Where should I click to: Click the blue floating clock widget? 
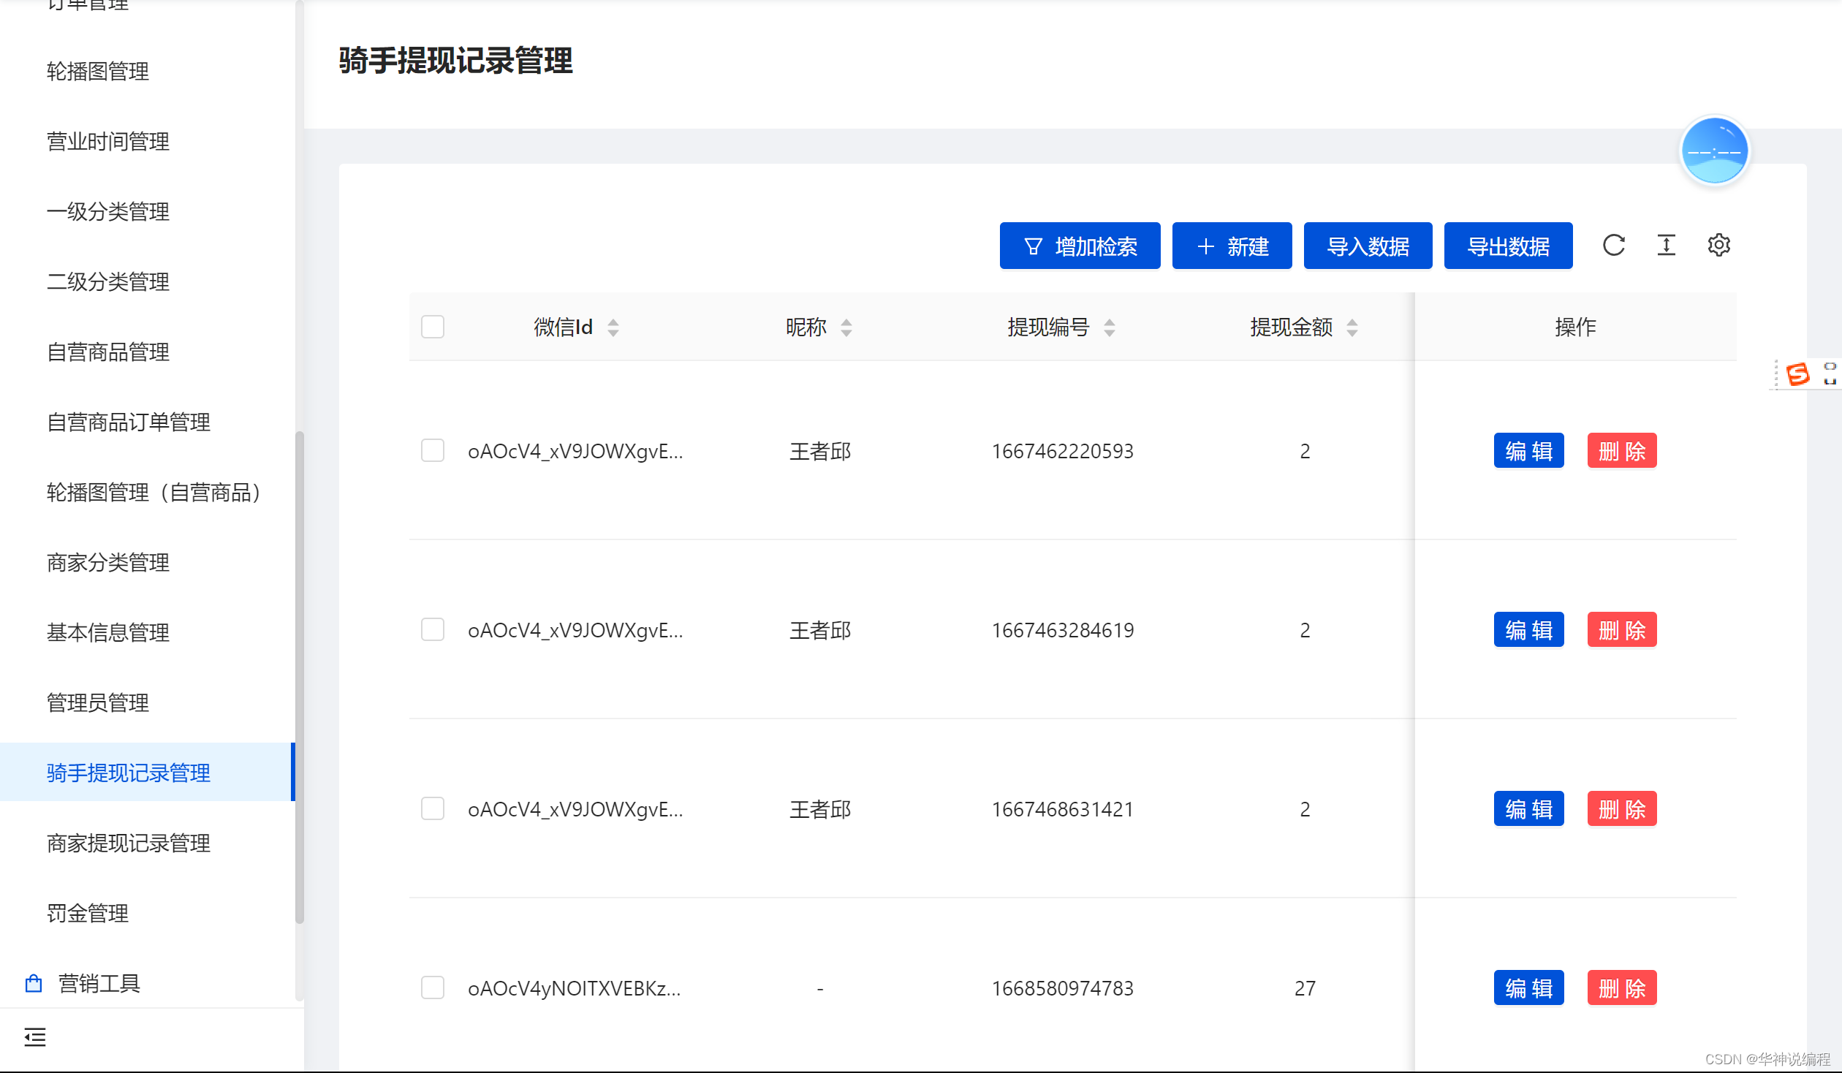pos(1714,151)
